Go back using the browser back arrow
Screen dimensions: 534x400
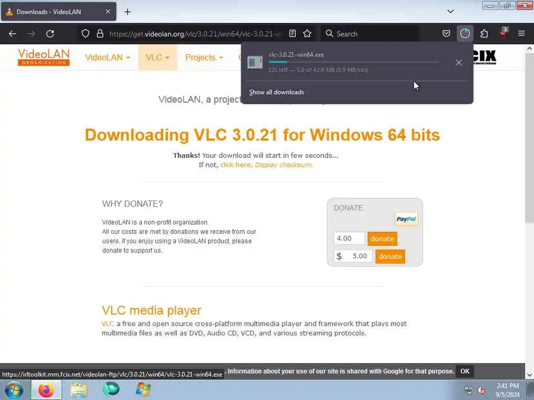13,34
